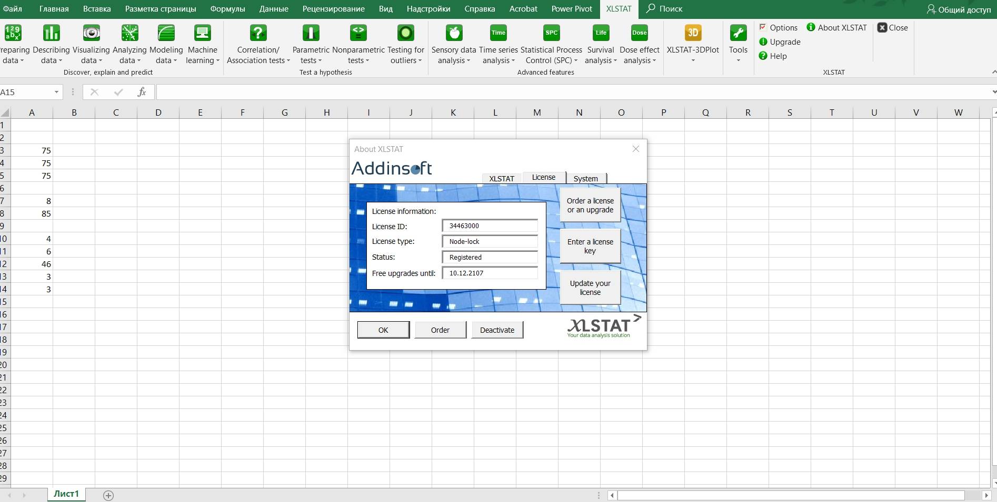Image resolution: width=997 pixels, height=502 pixels.
Task: Open Statistical Process Control icon
Action: click(x=552, y=33)
